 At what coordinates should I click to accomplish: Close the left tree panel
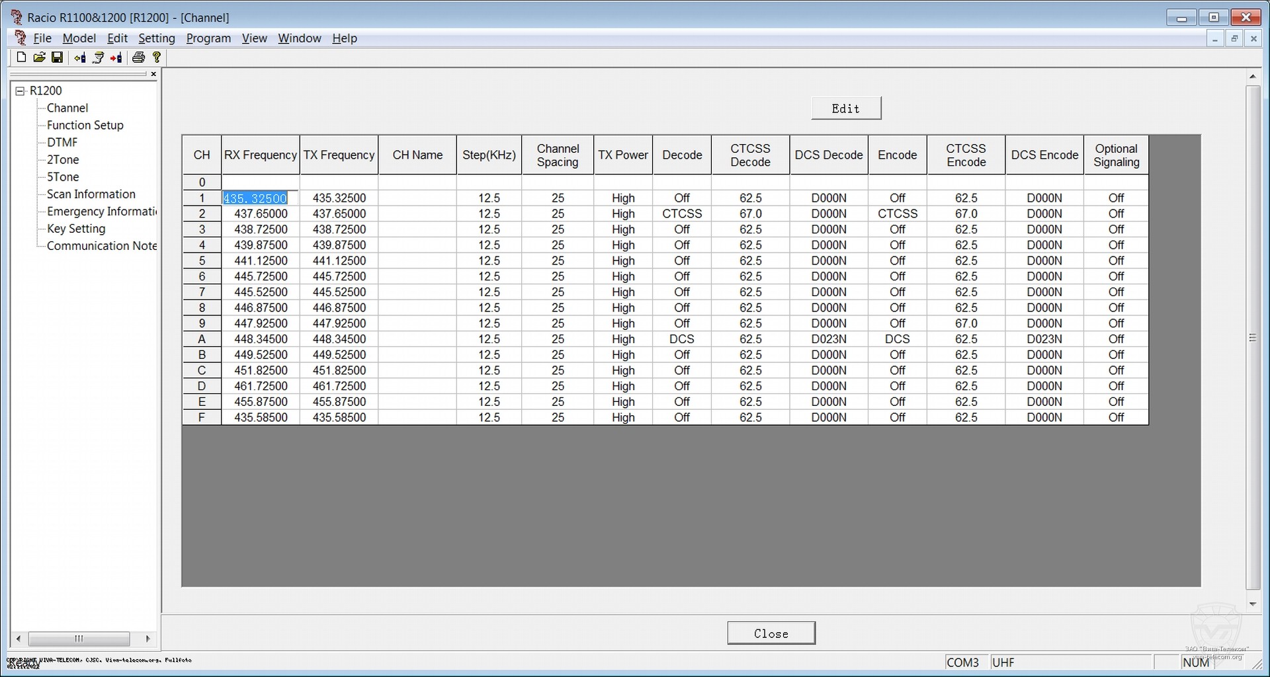click(153, 74)
